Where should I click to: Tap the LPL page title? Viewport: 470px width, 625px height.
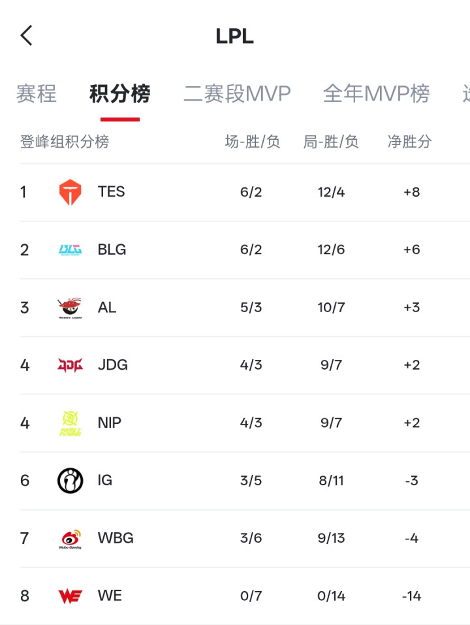234,37
